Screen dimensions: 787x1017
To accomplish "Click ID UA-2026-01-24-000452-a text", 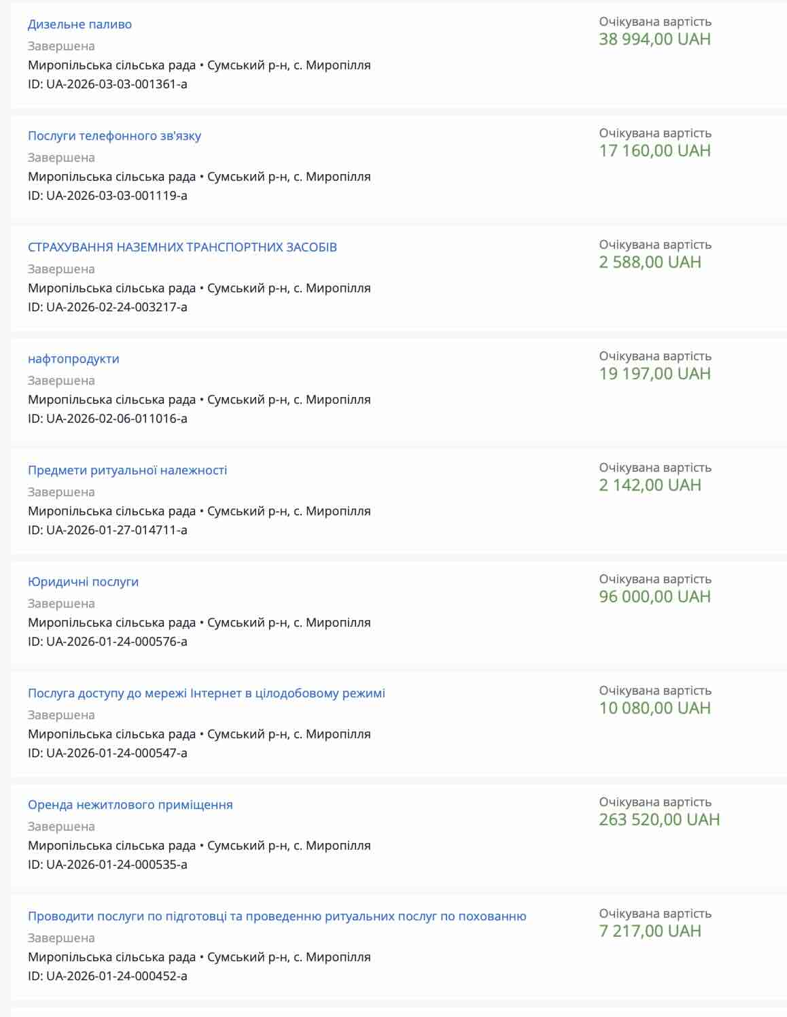I will click(x=107, y=976).
